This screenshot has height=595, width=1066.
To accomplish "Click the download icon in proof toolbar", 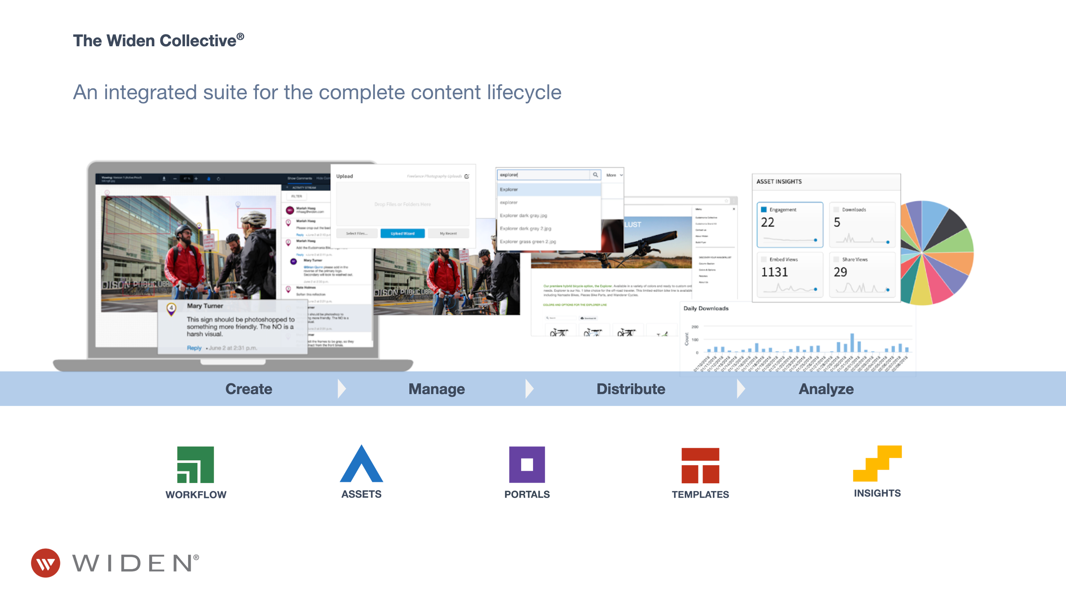I will [164, 179].
